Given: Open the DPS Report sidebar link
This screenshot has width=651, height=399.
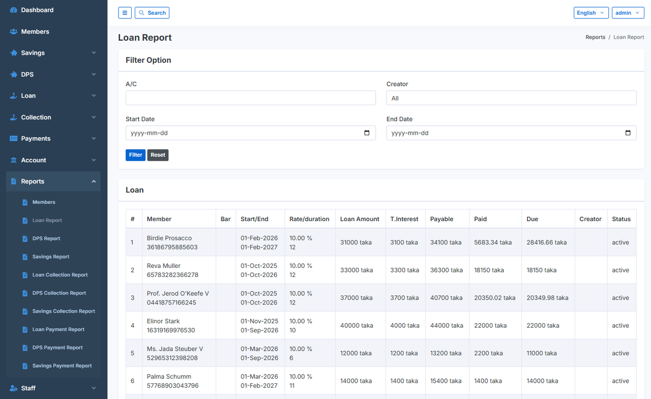Looking at the screenshot, I should click(46, 238).
